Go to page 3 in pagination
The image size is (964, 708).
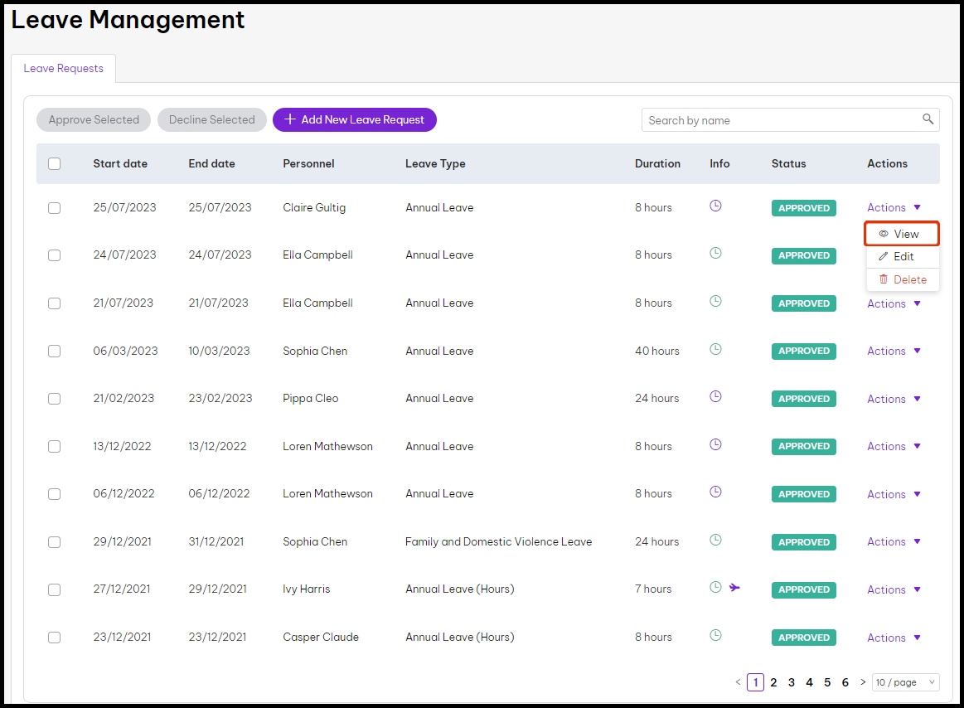click(792, 682)
